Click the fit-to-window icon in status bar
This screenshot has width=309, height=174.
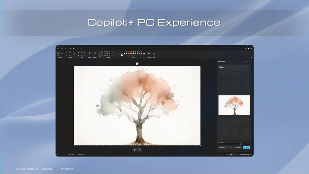pos(228,155)
